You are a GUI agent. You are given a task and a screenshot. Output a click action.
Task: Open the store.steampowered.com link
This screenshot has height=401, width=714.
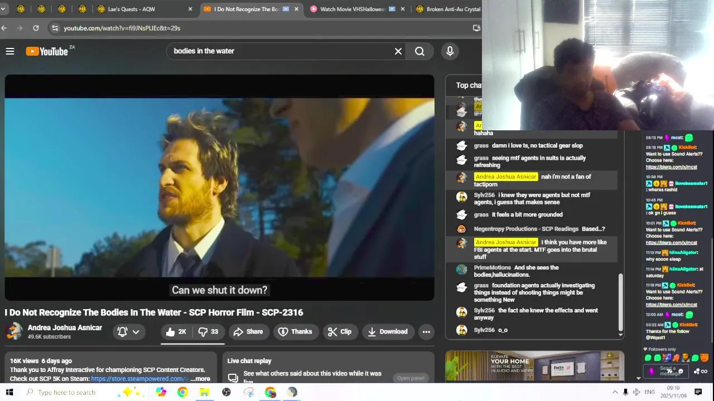pyautogui.click(x=139, y=379)
